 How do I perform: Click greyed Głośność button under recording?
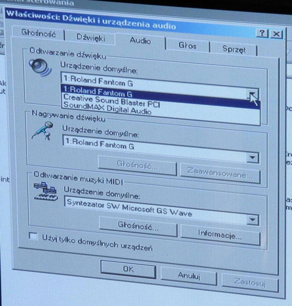tap(138, 166)
